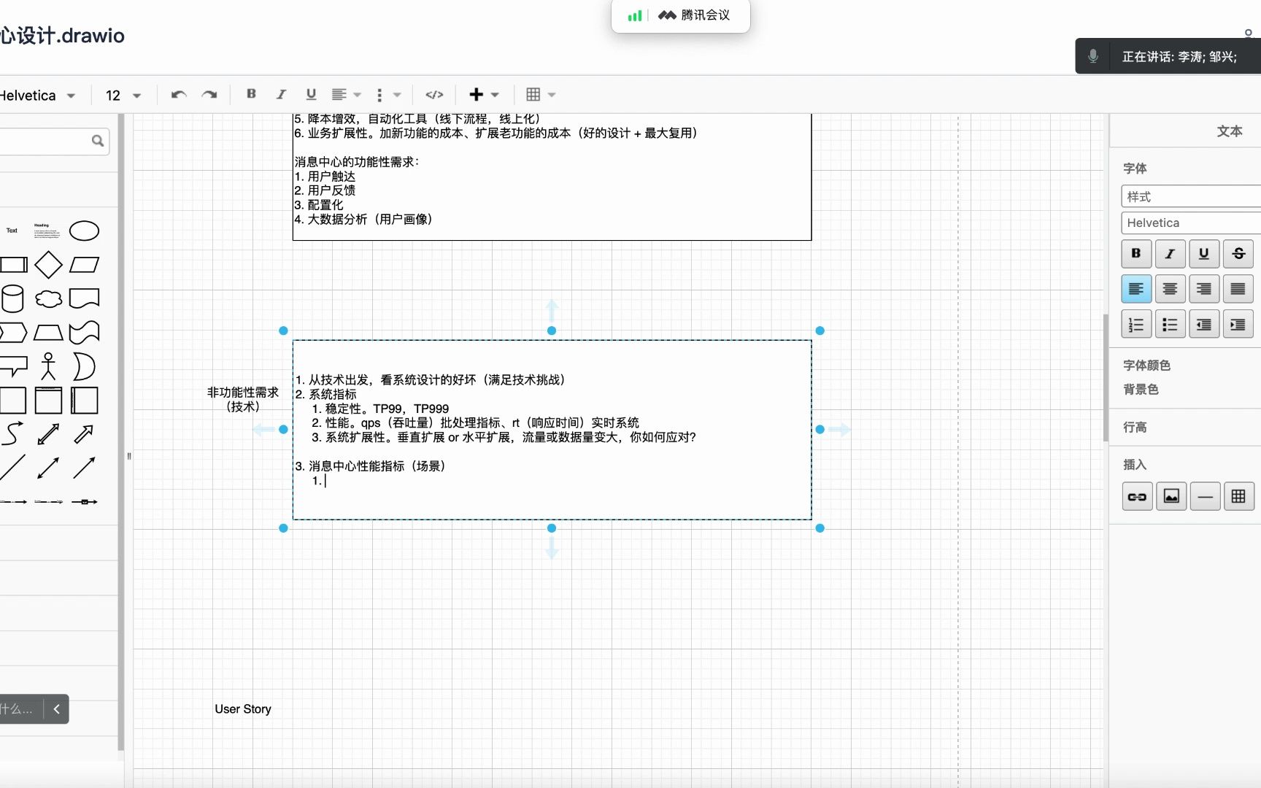Viewport: 1261px width, 788px height.
Task: Click the Helvetica font field in panel
Action: point(1191,223)
